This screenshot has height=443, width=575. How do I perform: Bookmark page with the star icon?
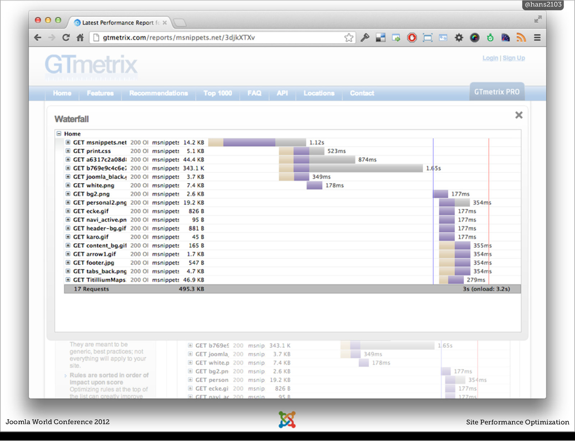pos(349,37)
